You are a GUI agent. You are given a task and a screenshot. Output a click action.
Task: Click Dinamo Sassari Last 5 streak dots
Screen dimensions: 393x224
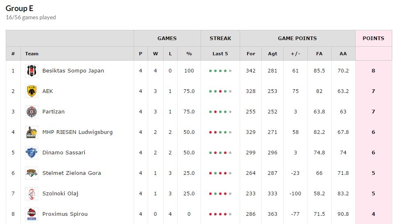pyautogui.click(x=220, y=153)
